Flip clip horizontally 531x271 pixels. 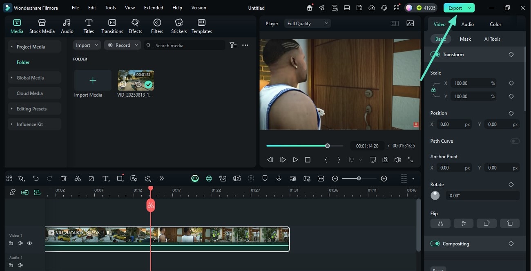[440, 223]
